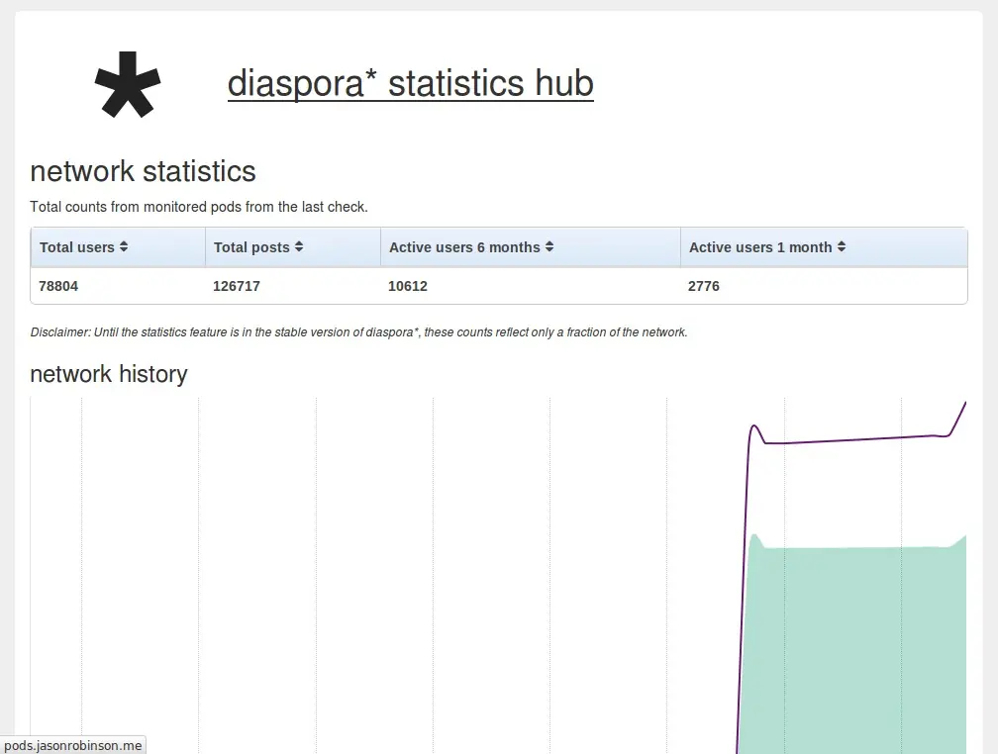998x754 pixels.
Task: Click the Total posts column header
Action: click(x=293, y=246)
